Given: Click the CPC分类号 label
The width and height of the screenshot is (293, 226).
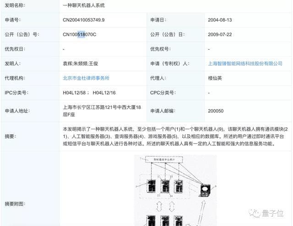Looking at the screenshot, I should coord(163,93).
